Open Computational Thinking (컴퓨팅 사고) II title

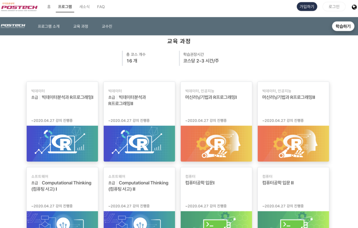[x=138, y=186]
